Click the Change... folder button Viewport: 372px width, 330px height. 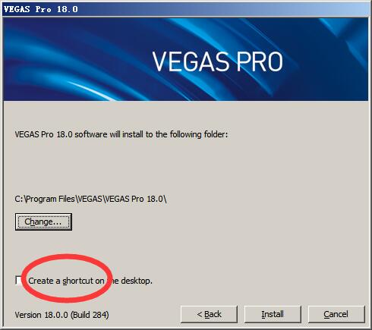(x=43, y=222)
